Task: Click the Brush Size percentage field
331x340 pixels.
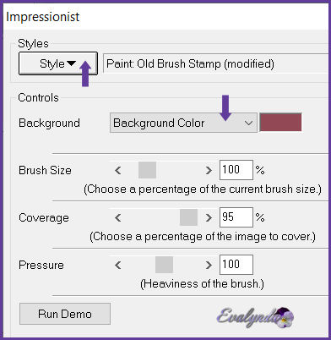Action: (236, 170)
